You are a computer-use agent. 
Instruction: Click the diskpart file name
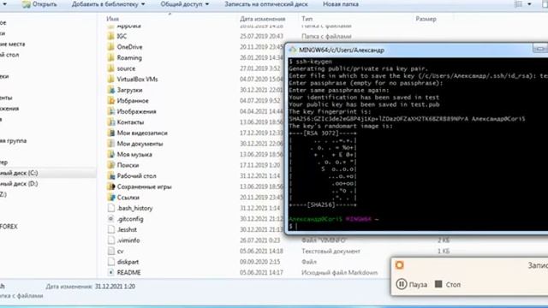pos(128,262)
